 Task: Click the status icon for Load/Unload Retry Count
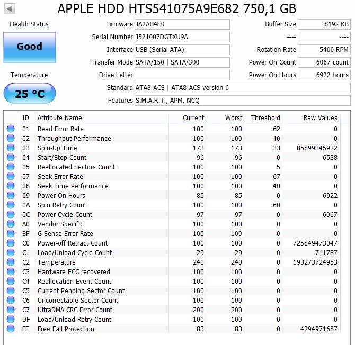(x=11, y=319)
